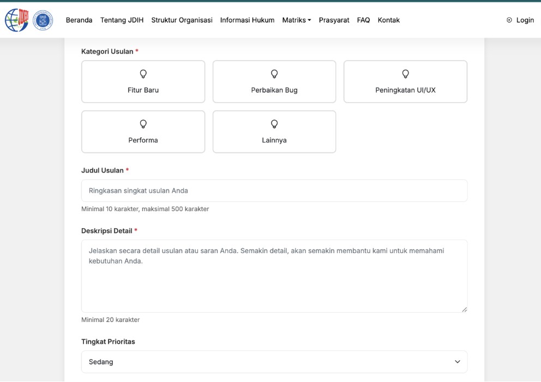The image size is (541, 382).
Task: Grab the Deskripsi Detail textarea resize handle
Action: tap(464, 309)
